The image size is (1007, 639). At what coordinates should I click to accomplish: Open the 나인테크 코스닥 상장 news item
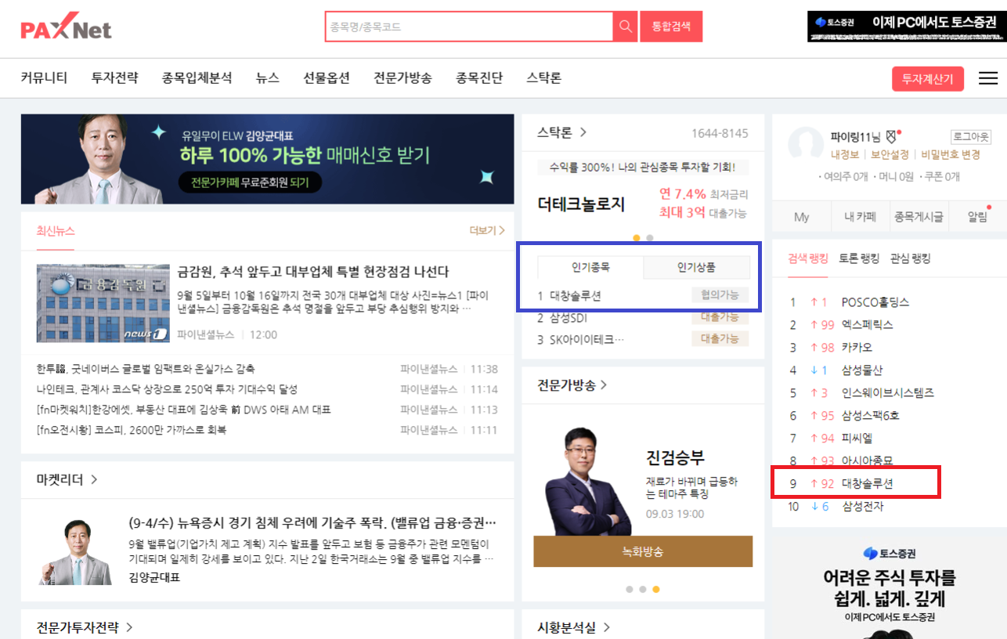[167, 389]
